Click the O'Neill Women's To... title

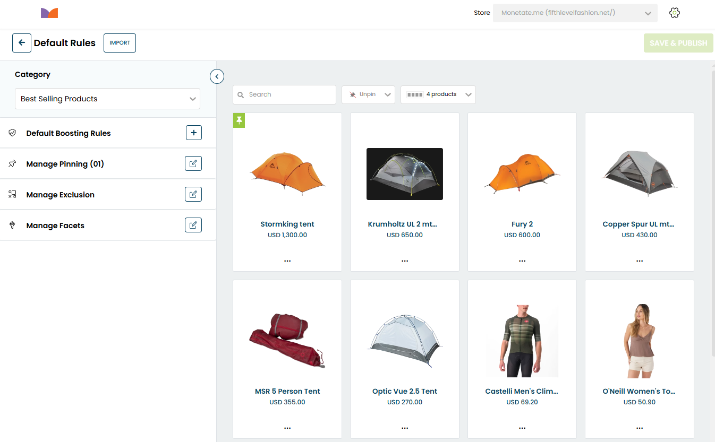[x=640, y=391]
